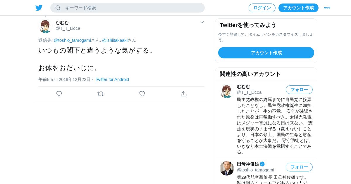Open the three-dot more options menu
The height and width of the screenshot is (184, 351).
[x=327, y=8]
